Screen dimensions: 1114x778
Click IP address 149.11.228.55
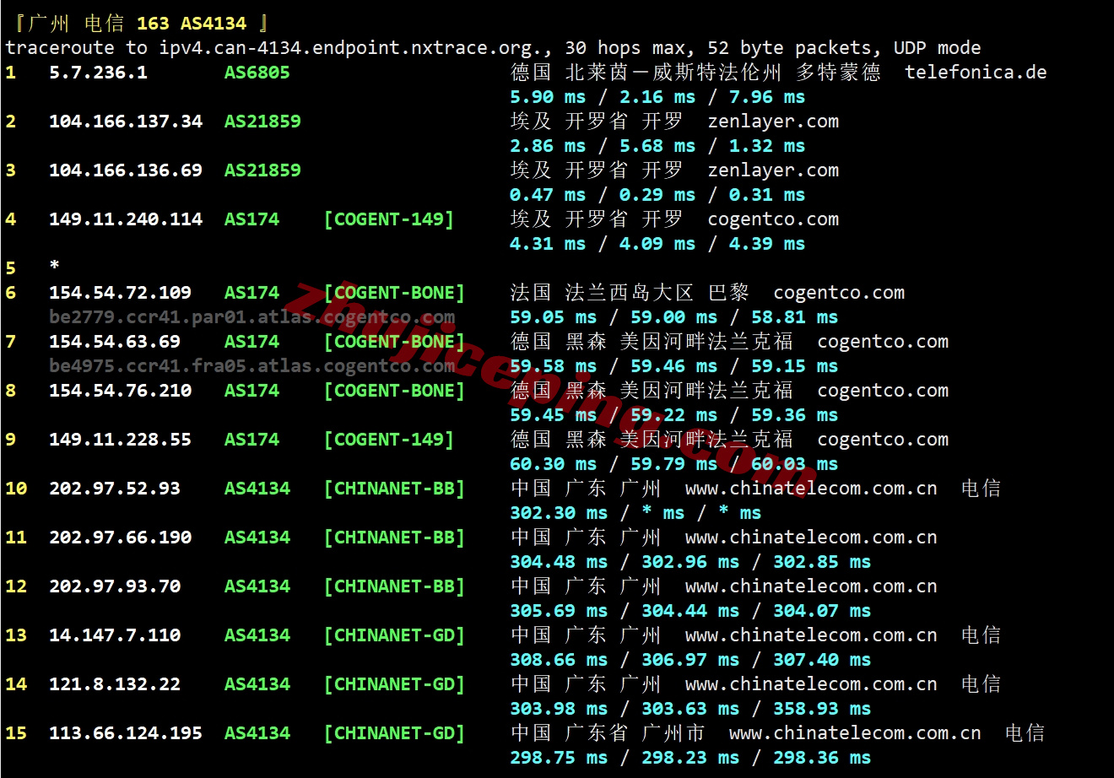(x=120, y=440)
